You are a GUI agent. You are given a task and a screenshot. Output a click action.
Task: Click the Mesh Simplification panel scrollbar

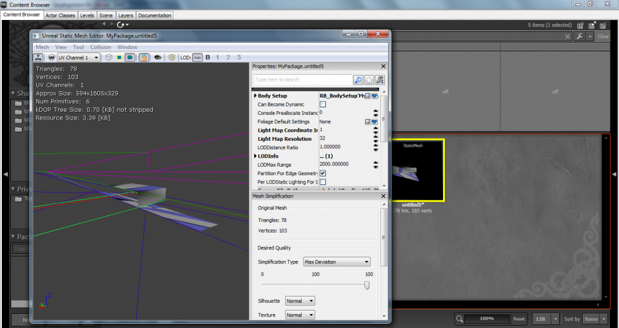point(383,237)
